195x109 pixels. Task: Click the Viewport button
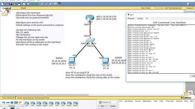click(190, 8)
